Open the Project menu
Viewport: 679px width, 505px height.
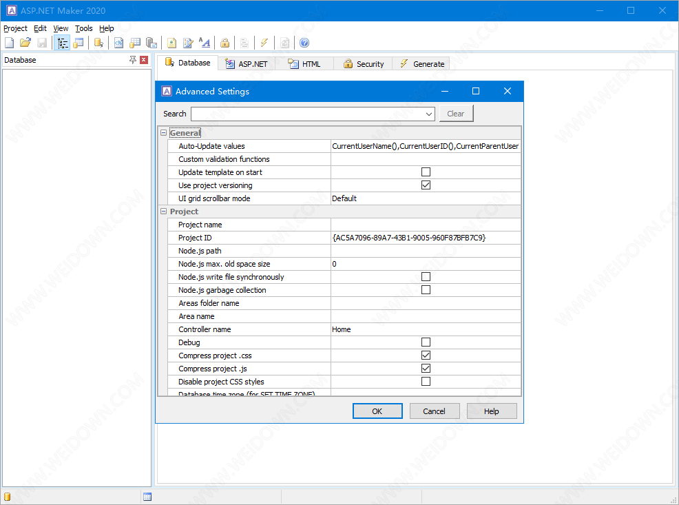pyautogui.click(x=15, y=28)
